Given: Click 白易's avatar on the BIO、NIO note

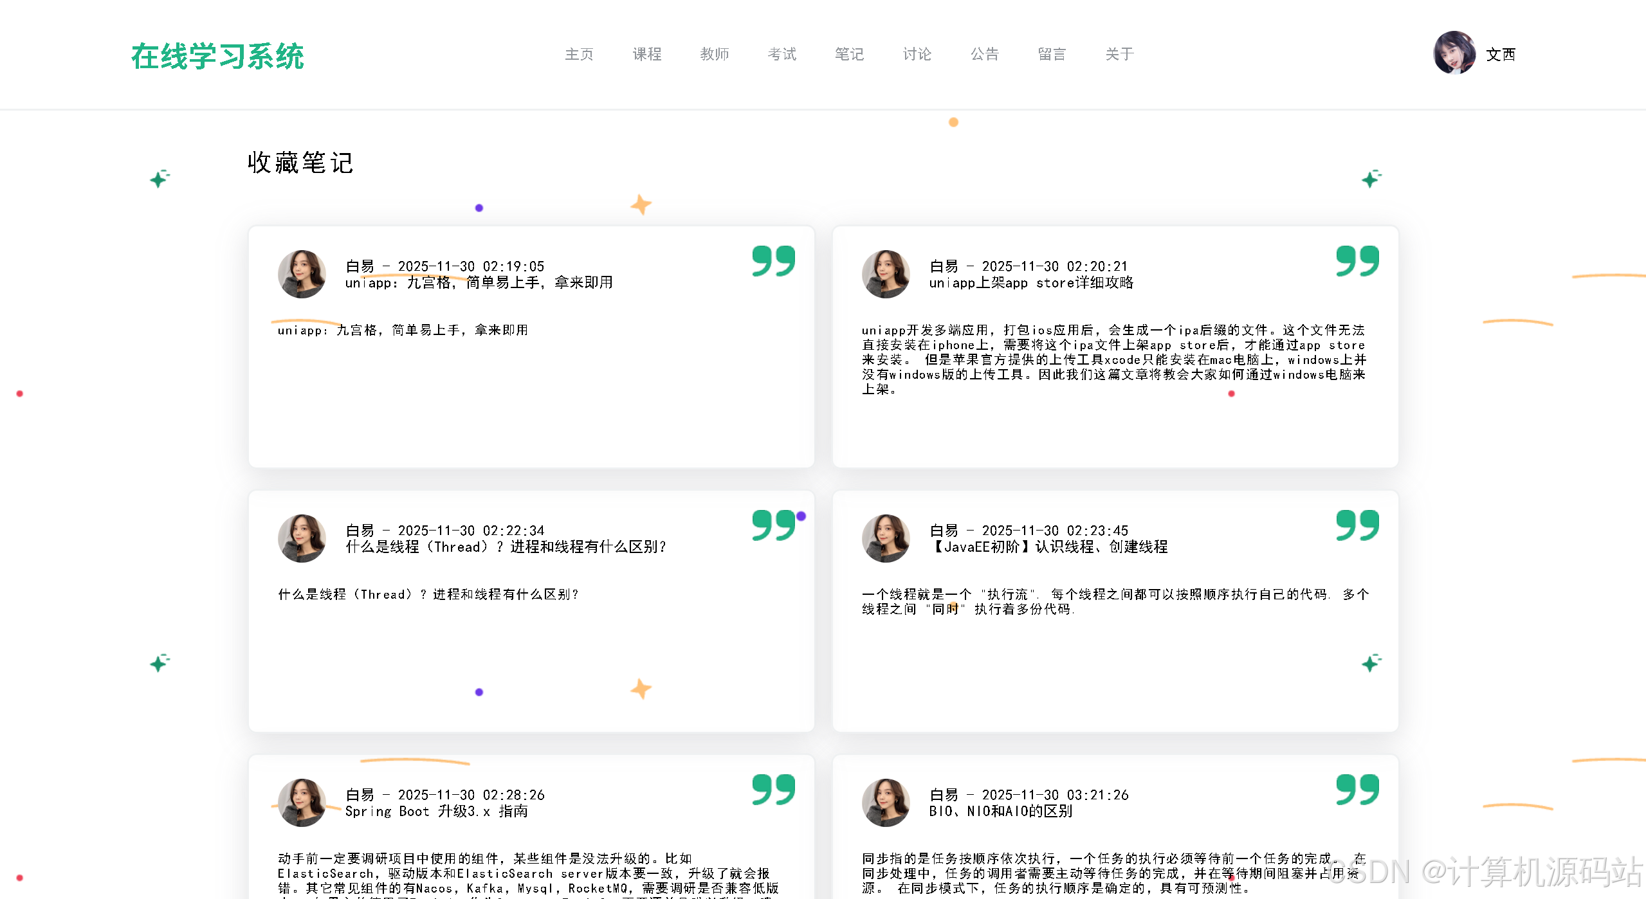Looking at the screenshot, I should tap(885, 803).
